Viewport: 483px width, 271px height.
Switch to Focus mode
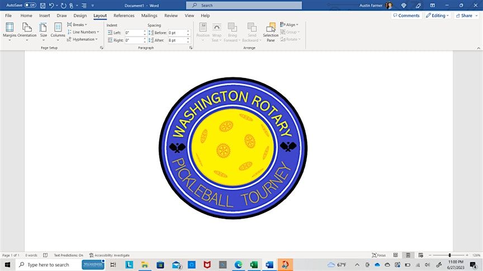click(379, 255)
